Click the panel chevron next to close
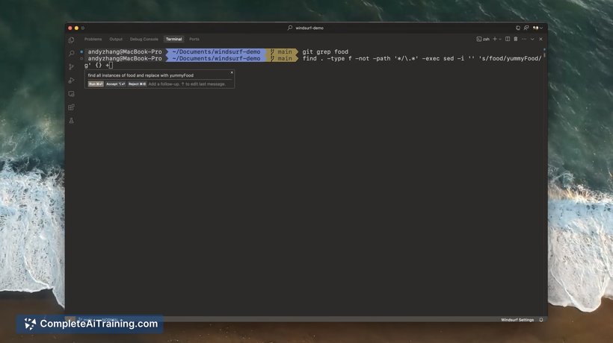The image size is (613, 343). point(532,39)
